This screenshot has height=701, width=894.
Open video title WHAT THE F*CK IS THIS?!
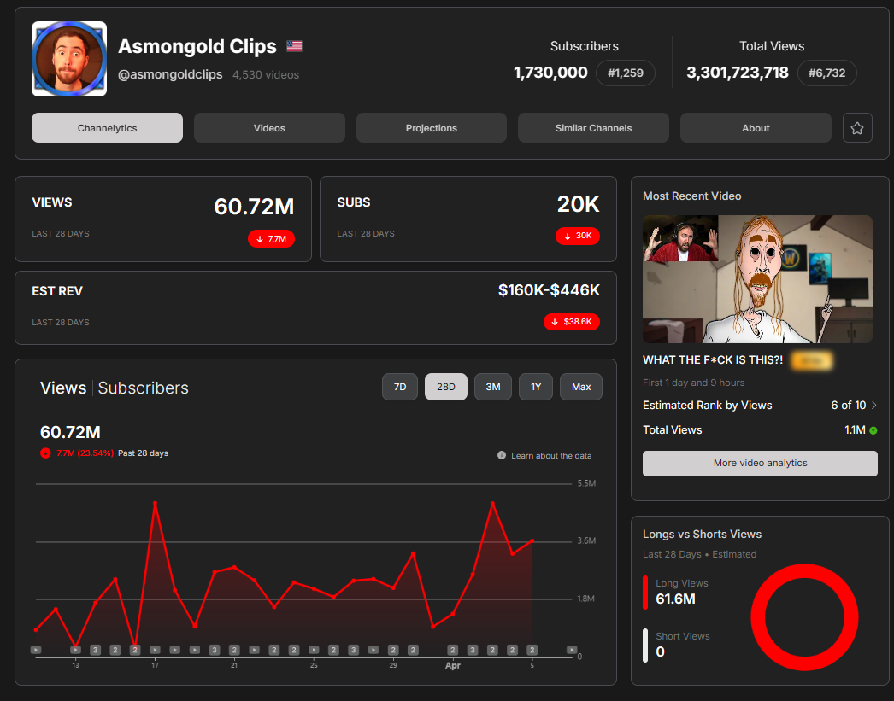pyautogui.click(x=713, y=360)
